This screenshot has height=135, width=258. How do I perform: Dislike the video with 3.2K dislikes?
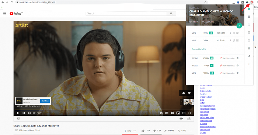157,131
